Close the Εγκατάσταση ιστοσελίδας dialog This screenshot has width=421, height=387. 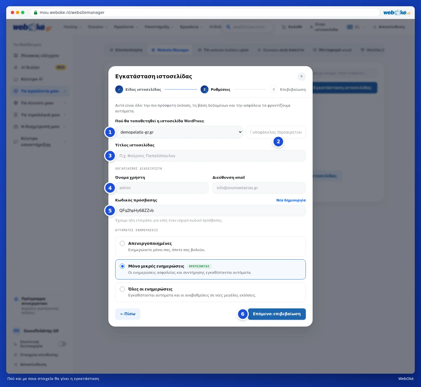tap(301, 76)
